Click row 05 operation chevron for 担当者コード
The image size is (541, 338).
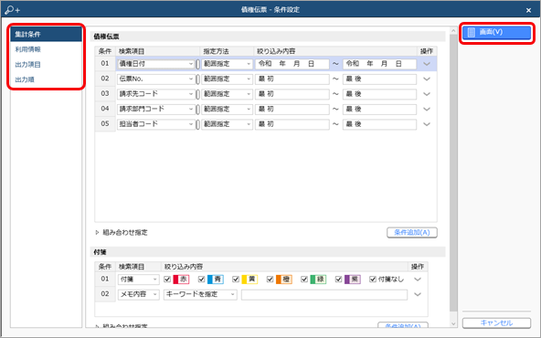(x=427, y=124)
